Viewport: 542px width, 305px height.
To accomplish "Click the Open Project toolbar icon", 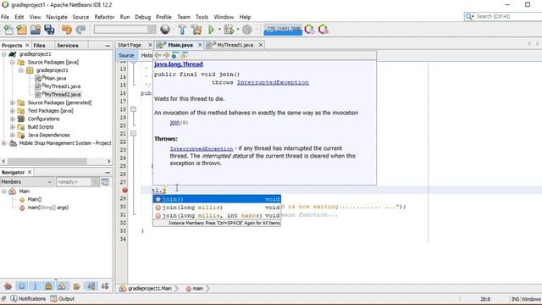I will 36,30.
